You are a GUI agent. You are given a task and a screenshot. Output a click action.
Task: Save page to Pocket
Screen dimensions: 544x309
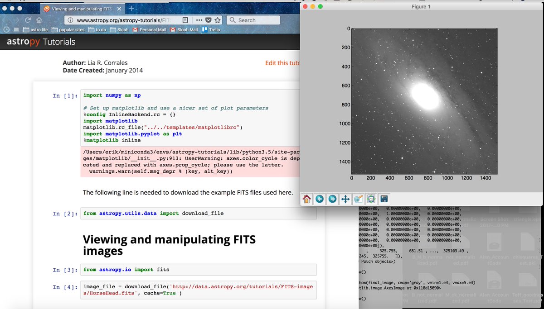click(x=209, y=20)
